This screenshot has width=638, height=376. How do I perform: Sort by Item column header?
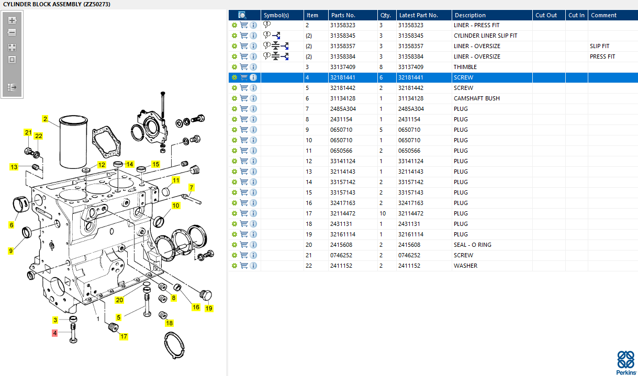316,15
